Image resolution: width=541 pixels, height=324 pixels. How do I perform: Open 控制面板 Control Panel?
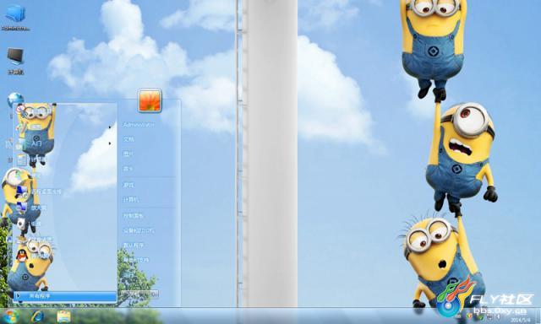pos(134,215)
